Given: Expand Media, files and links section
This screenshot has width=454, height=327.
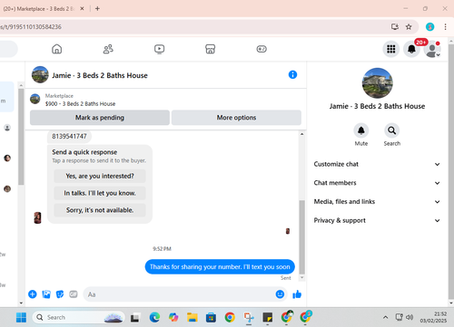Looking at the screenshot, I should 377,202.
